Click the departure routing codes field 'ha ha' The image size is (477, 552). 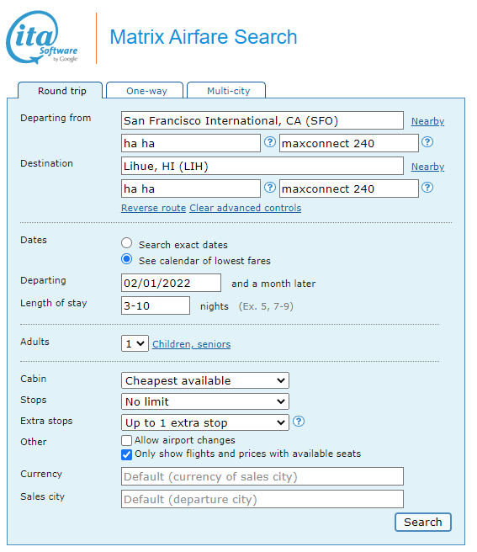(x=191, y=143)
